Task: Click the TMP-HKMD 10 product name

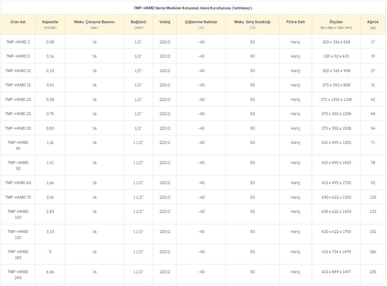Action: tap(18, 71)
